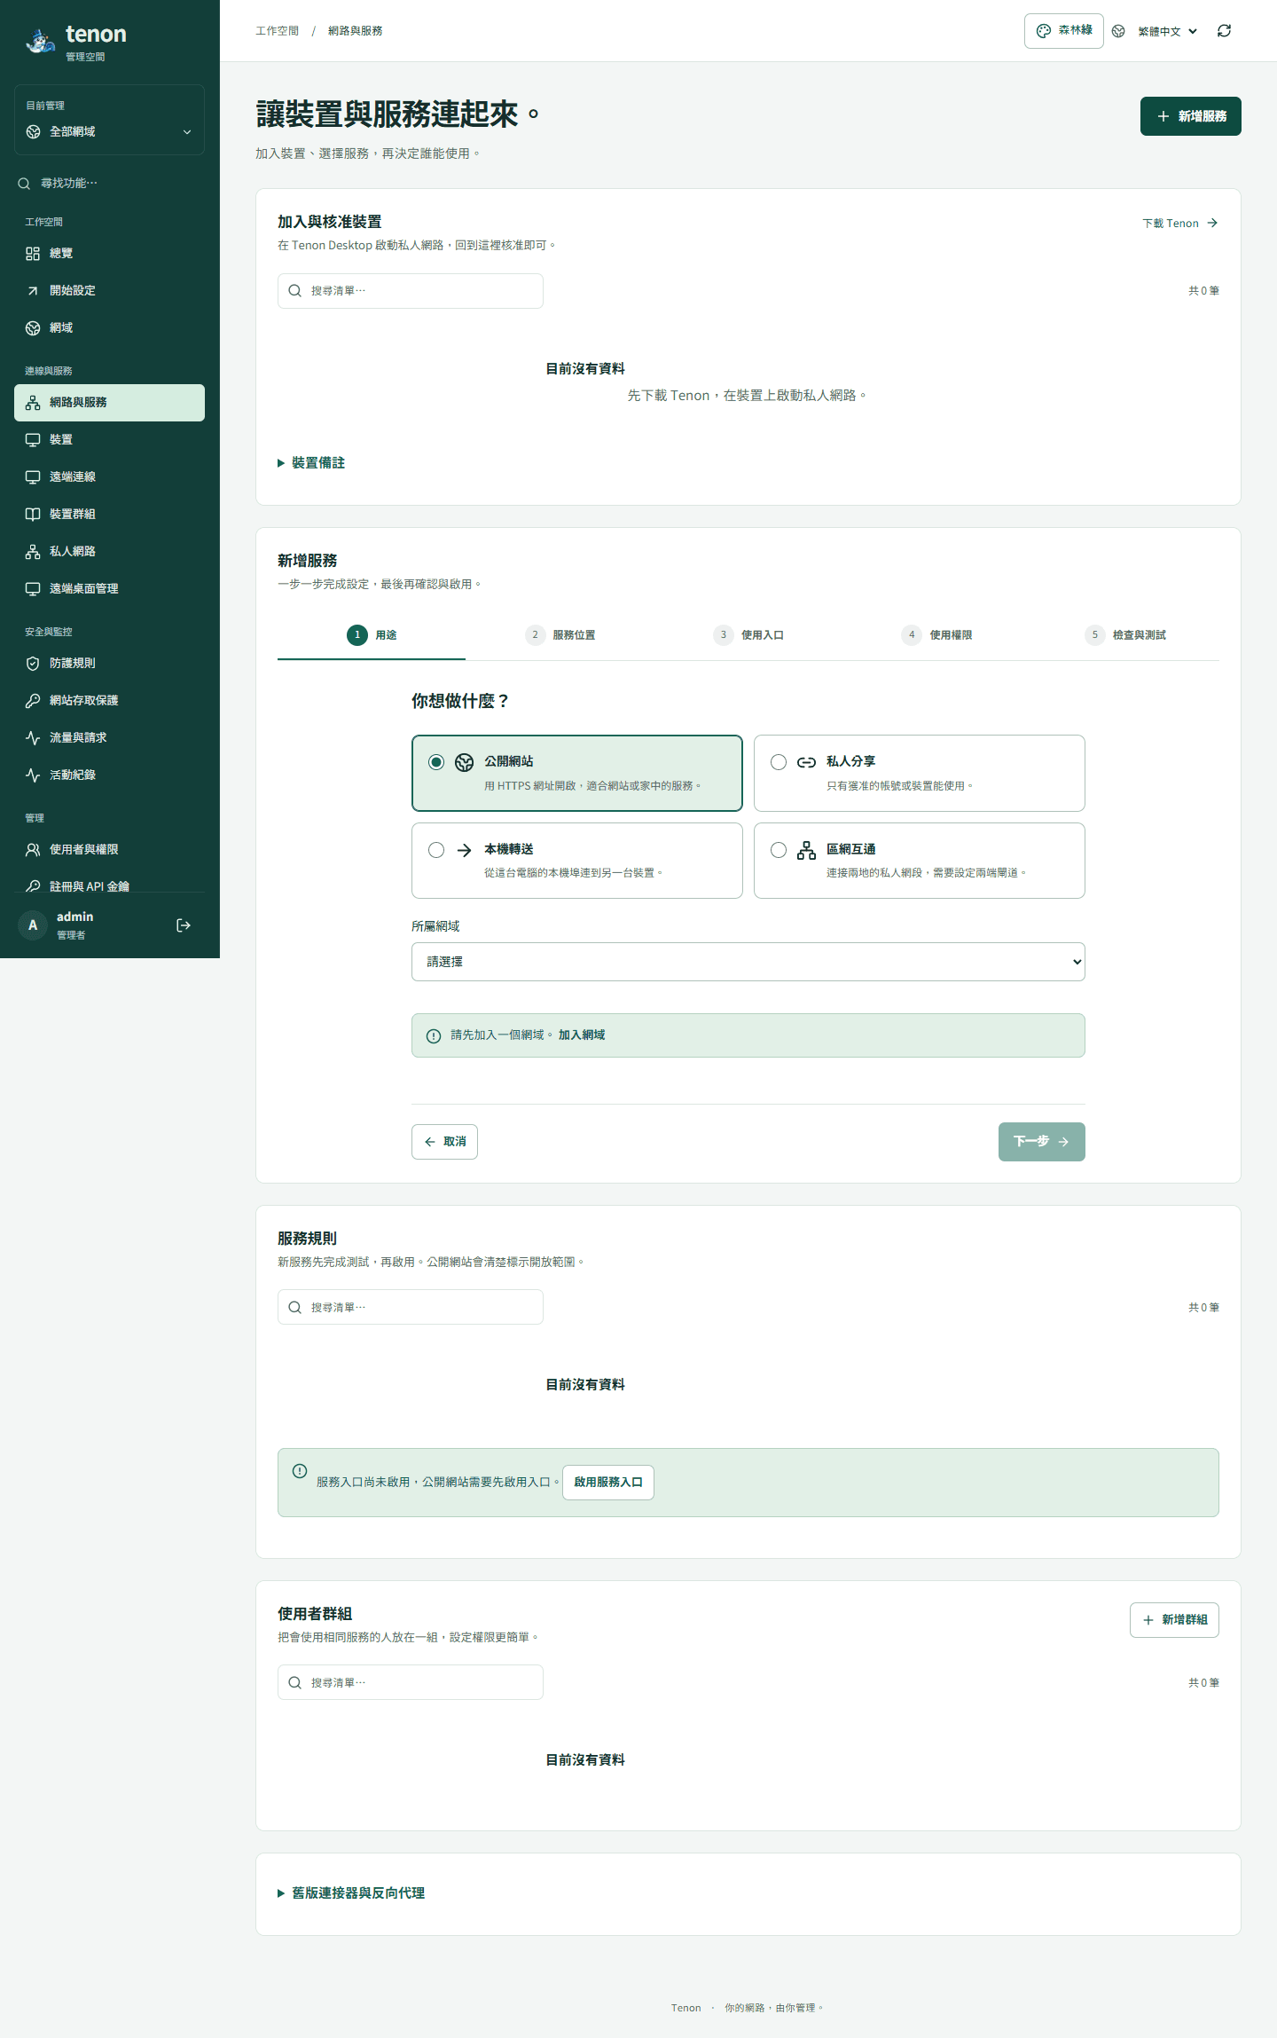Image resolution: width=1277 pixels, height=2038 pixels.
Task: Open 私人網路 network item in sidebar
Action: (109, 552)
